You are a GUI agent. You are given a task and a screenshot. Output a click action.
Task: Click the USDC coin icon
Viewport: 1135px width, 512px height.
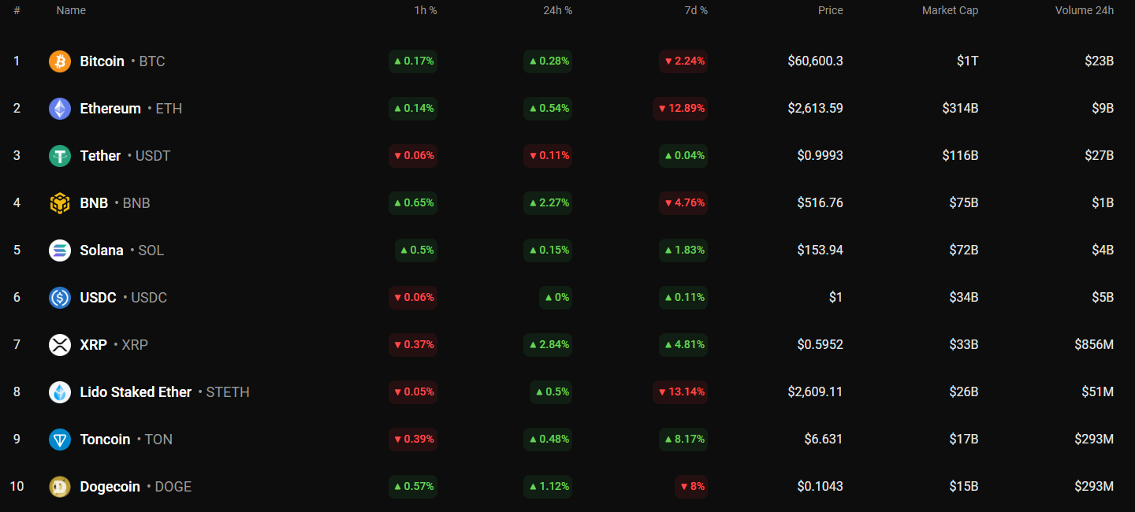pyautogui.click(x=60, y=298)
